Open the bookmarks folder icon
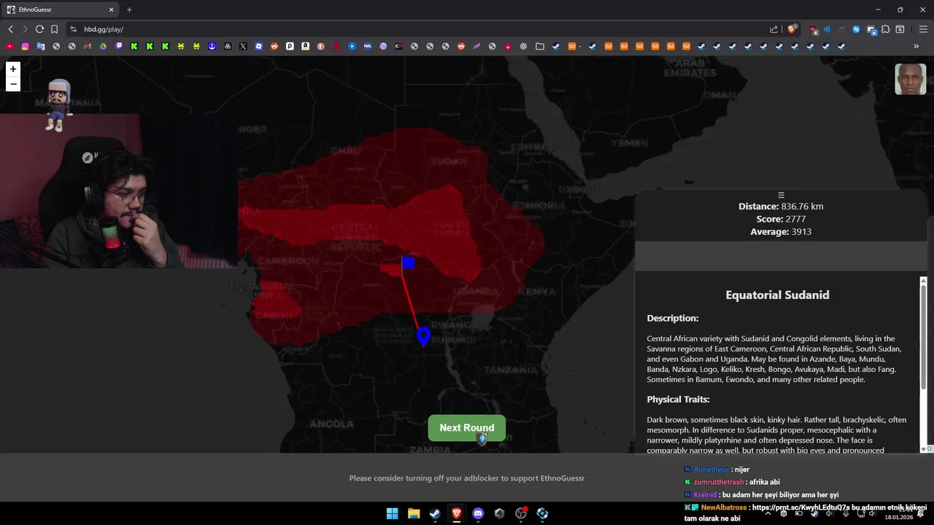Image resolution: width=934 pixels, height=525 pixels. point(540,46)
